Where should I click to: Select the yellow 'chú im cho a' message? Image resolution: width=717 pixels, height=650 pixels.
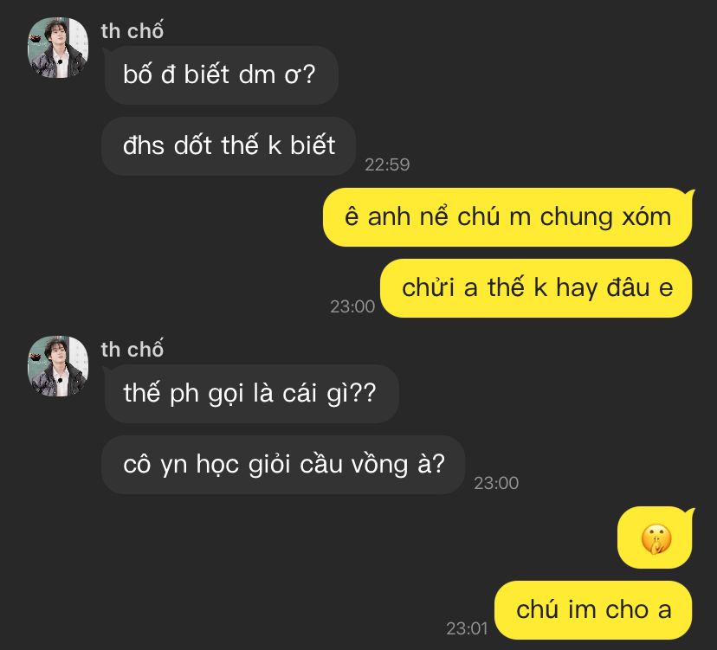[593, 610]
